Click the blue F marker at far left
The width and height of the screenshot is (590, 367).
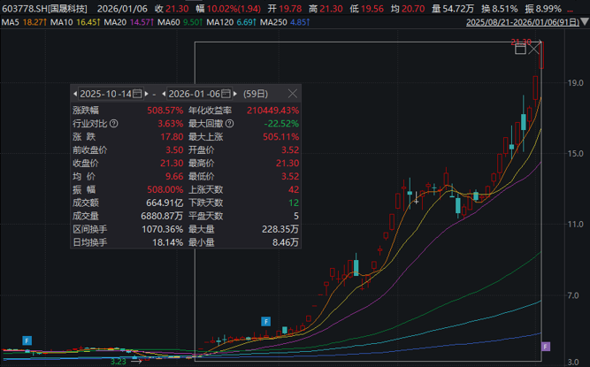[27, 340]
